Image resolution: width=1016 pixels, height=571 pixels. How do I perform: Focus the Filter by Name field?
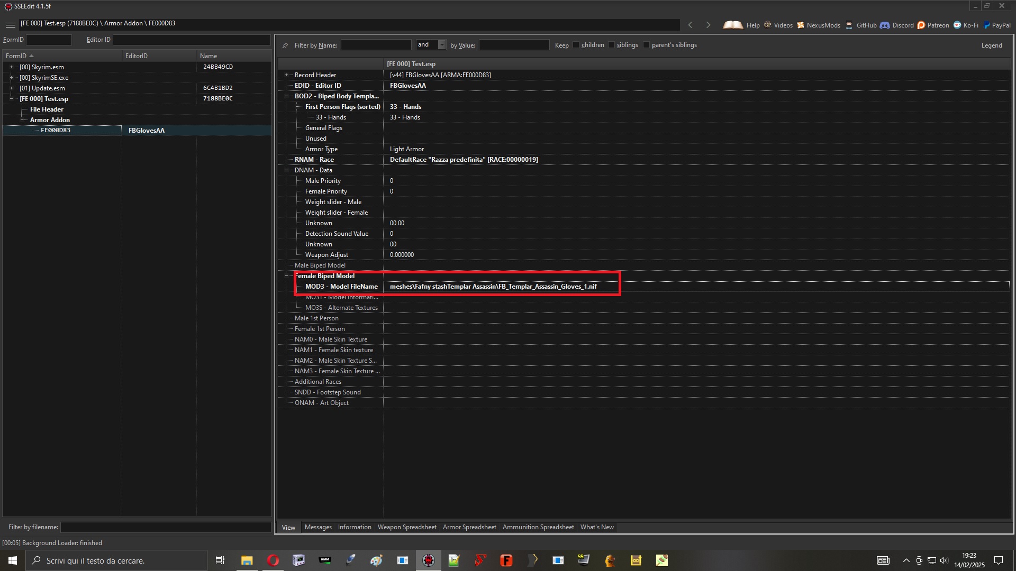[376, 45]
